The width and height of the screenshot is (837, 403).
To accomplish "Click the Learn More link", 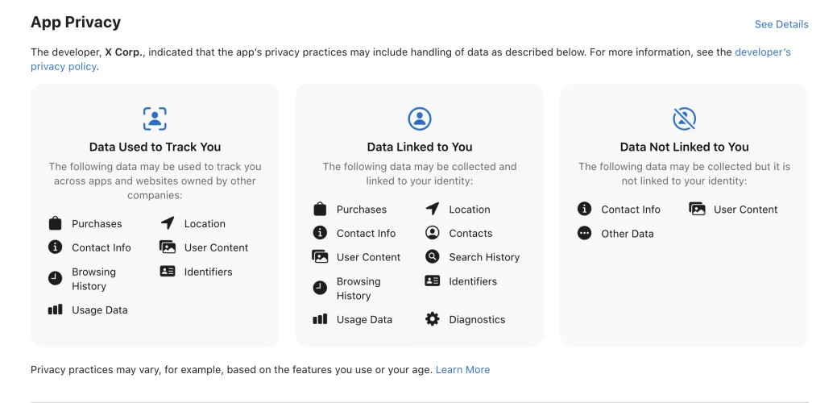I will pyautogui.click(x=462, y=370).
